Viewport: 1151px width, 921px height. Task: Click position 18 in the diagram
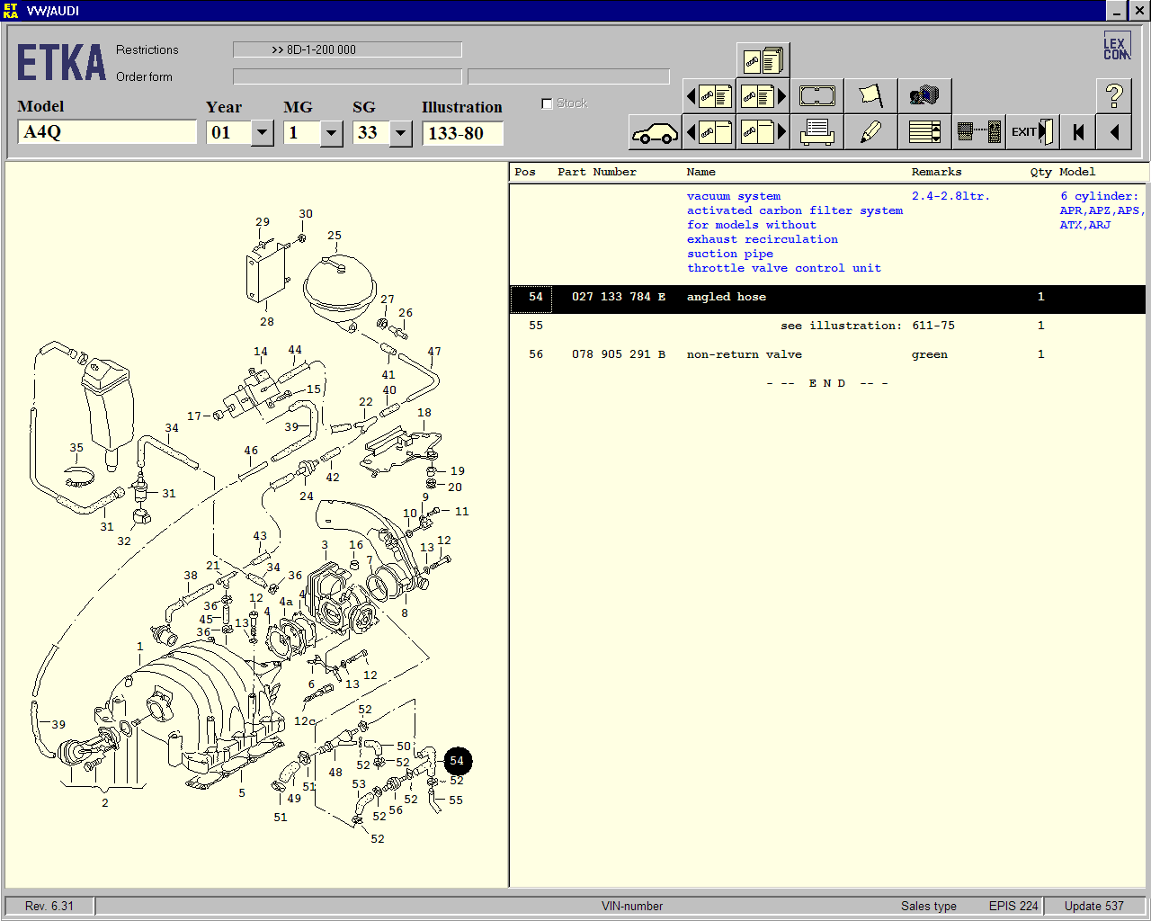pyautogui.click(x=424, y=413)
